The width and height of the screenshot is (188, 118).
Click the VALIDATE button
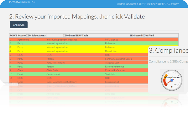point(19,25)
